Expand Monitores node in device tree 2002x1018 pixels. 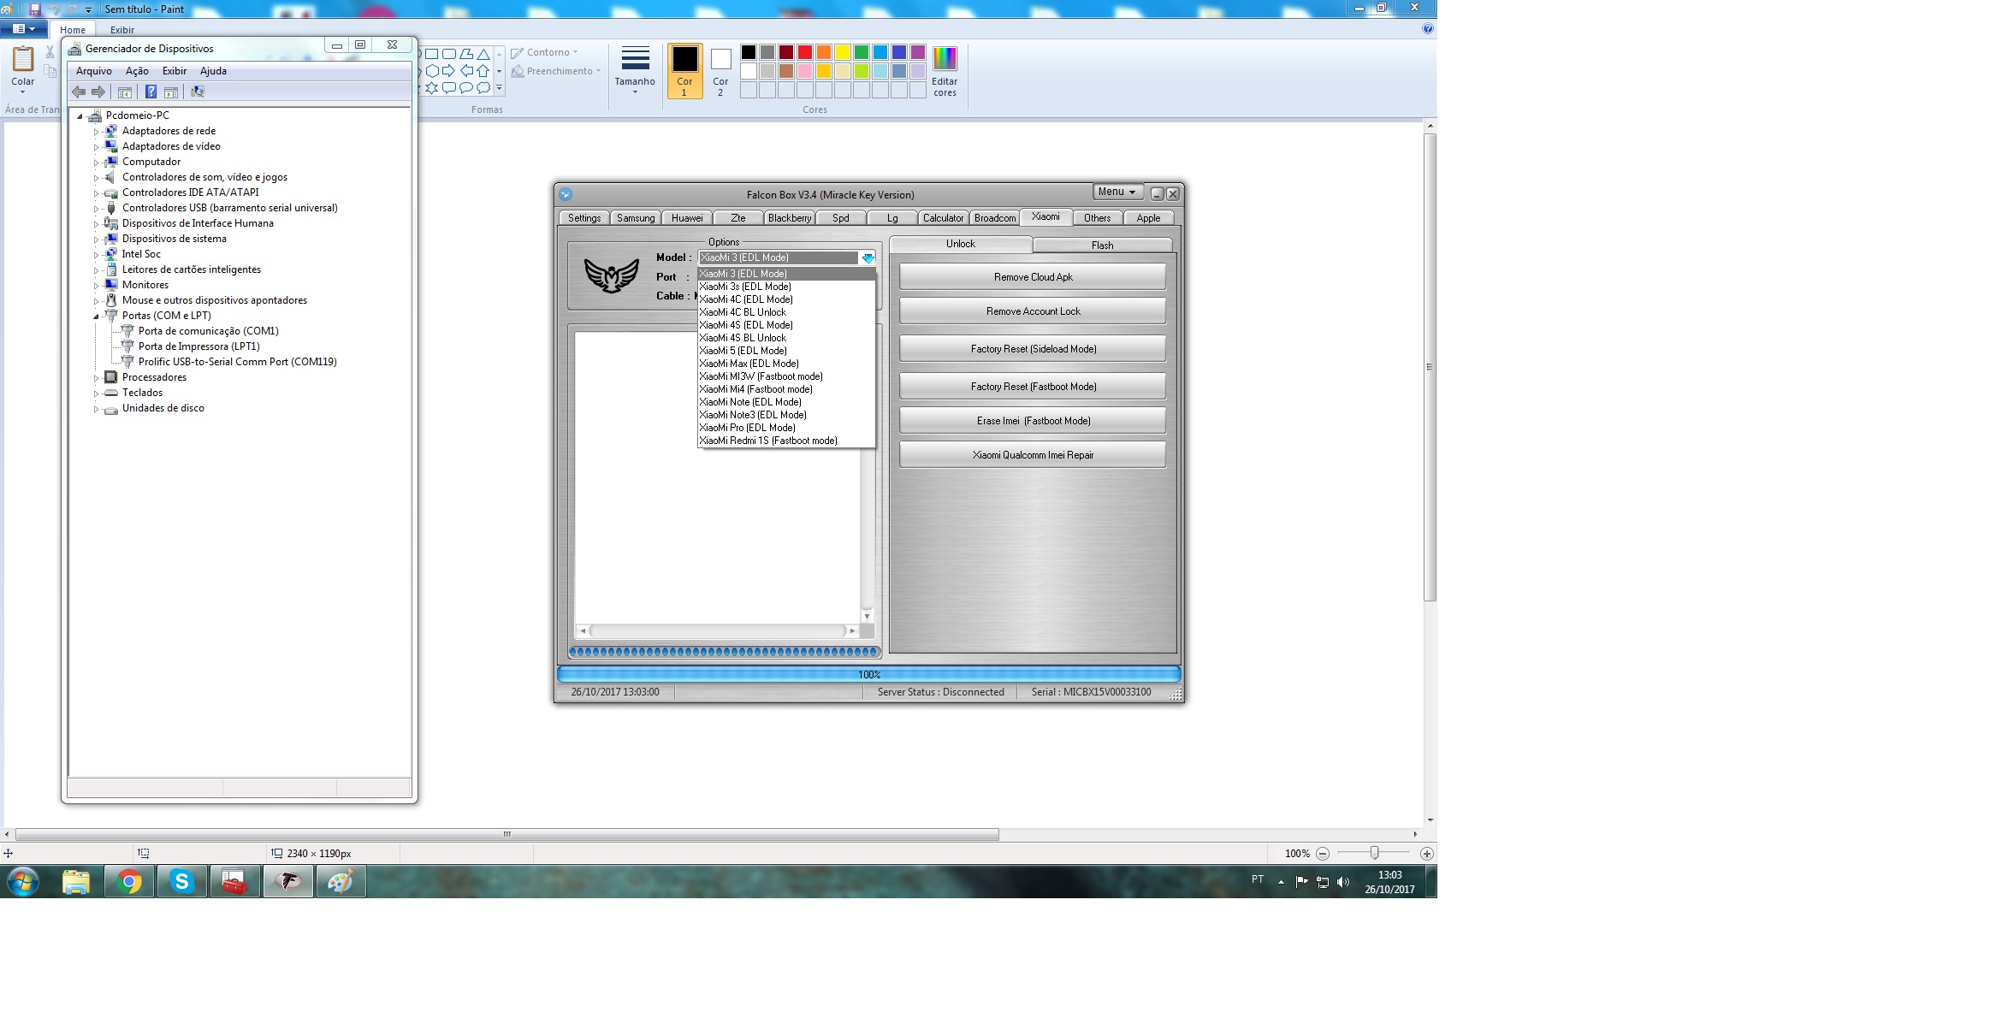click(96, 286)
